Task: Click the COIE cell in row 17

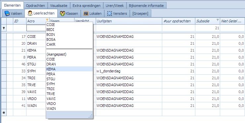Action: click(x=36, y=37)
